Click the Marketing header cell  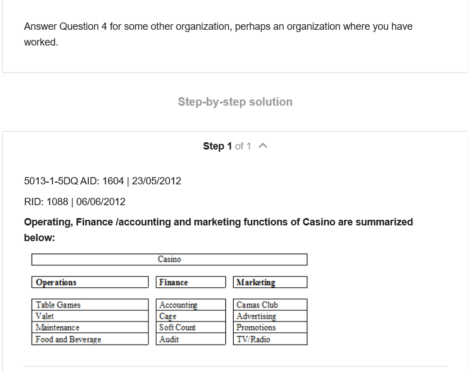pyautogui.click(x=270, y=282)
